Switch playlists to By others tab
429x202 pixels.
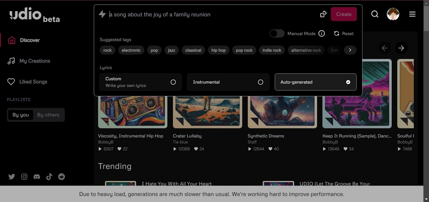coord(48,115)
